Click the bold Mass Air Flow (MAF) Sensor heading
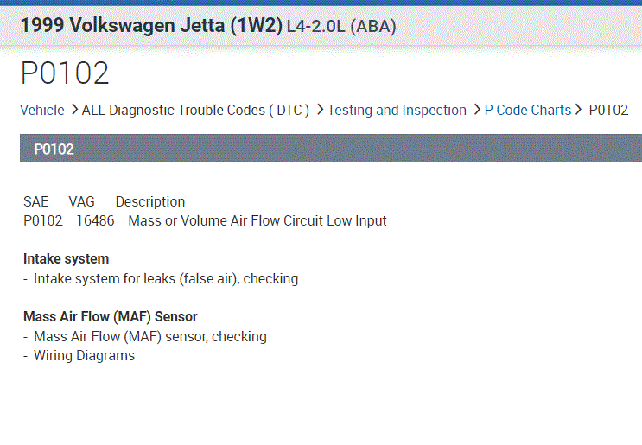Screen dimensions: 642x445 tap(111, 316)
